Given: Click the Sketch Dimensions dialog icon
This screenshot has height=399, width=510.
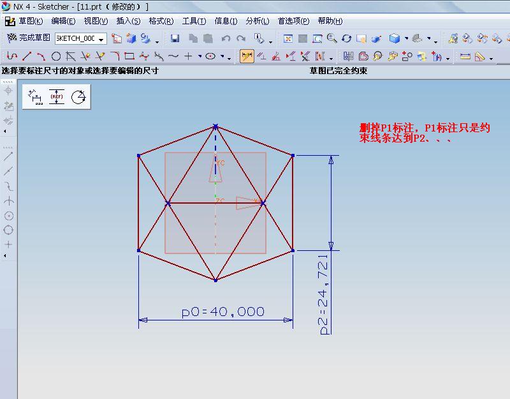Looking at the screenshot, I should click(x=36, y=97).
